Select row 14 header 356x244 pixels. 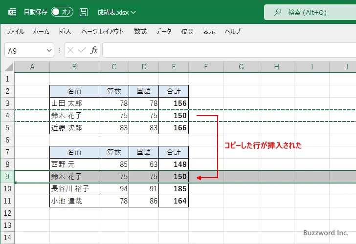pyautogui.click(x=7, y=238)
